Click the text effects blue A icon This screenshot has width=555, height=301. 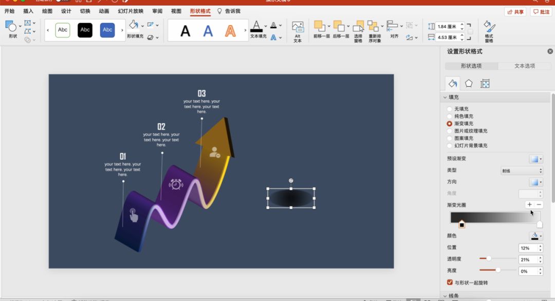click(x=273, y=37)
